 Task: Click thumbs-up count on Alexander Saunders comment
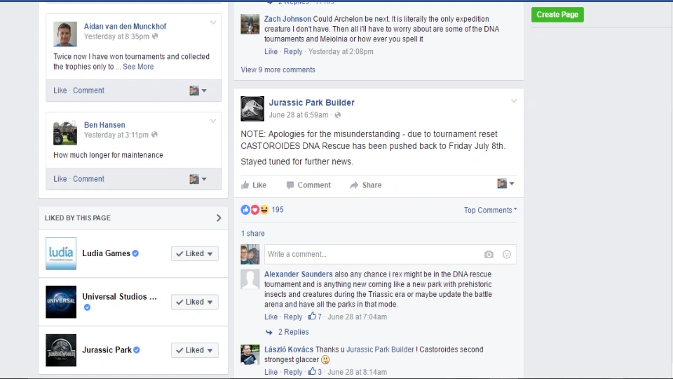pyautogui.click(x=315, y=317)
